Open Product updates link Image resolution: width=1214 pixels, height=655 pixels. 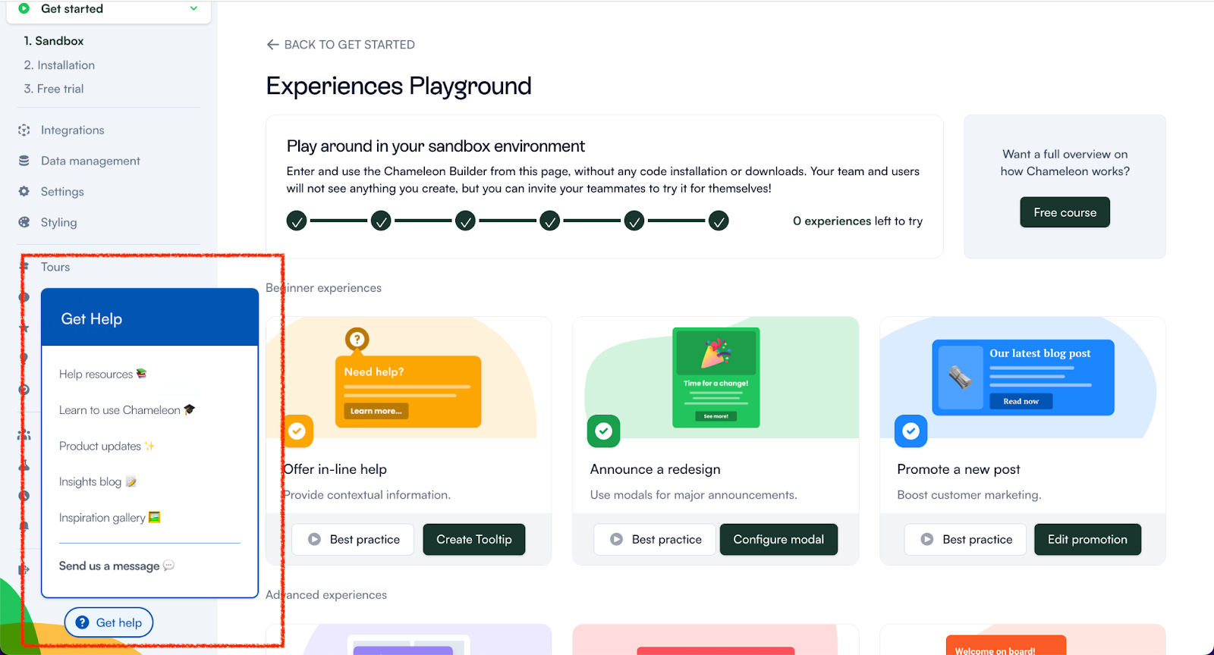(107, 446)
